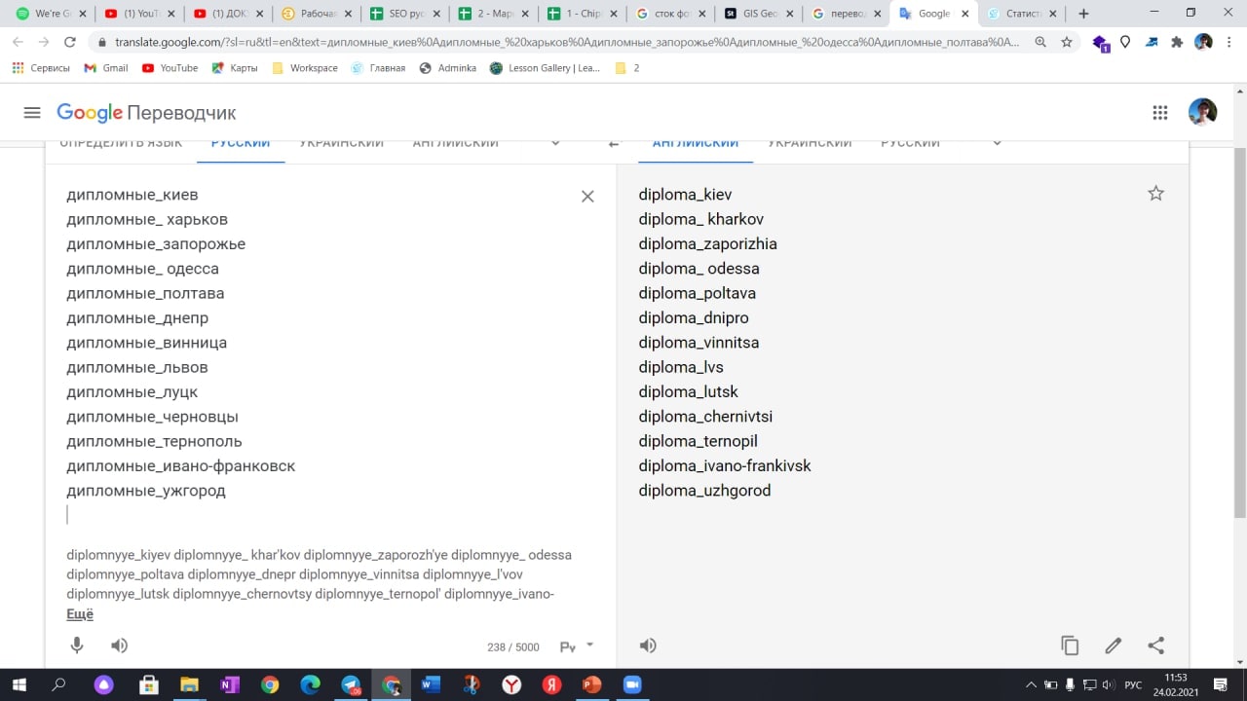
Task: Listen to the source text
Action: tap(119, 646)
